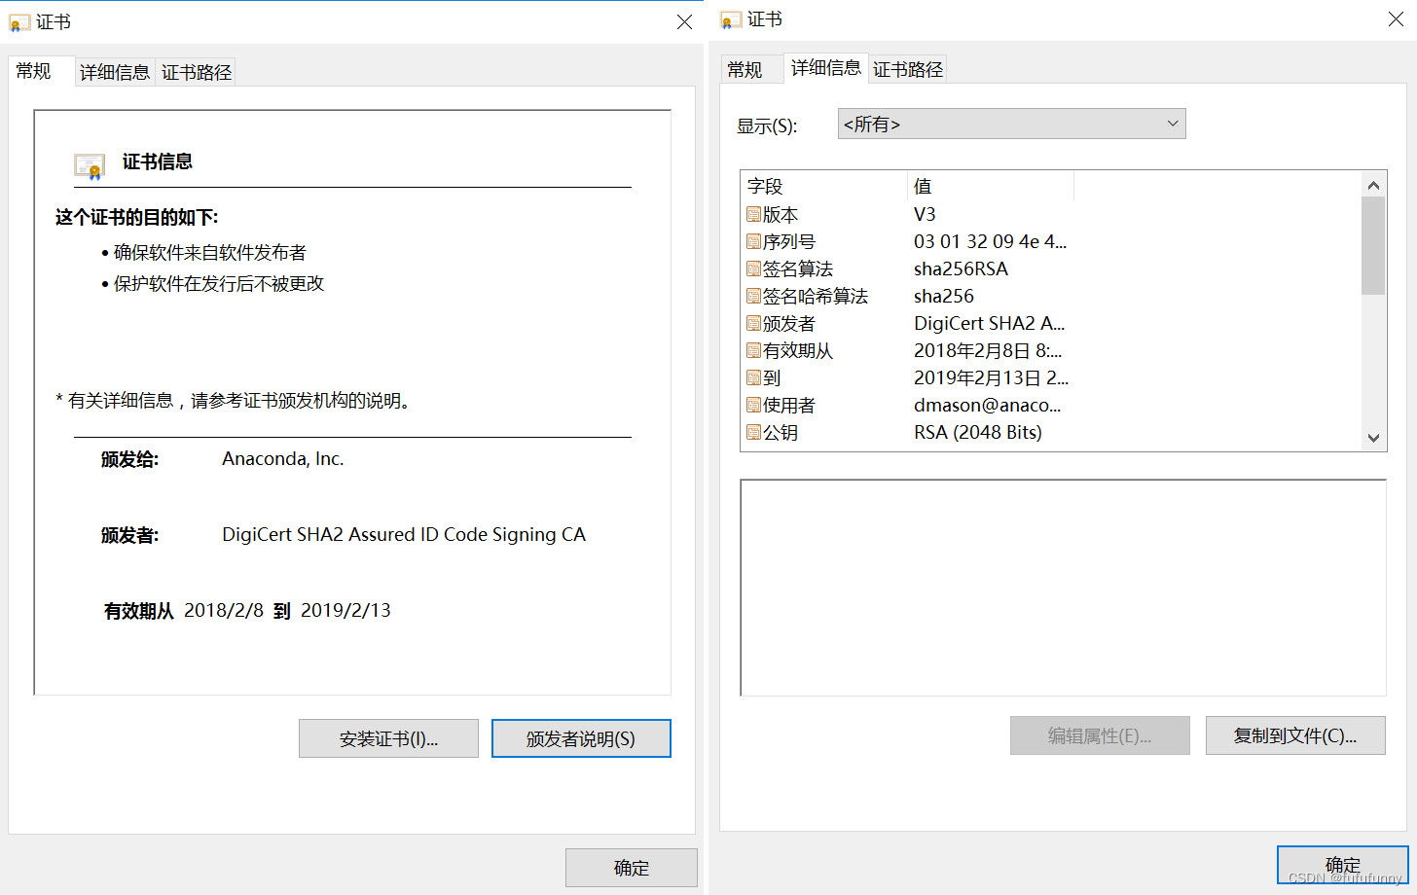This screenshot has height=895, width=1417.
Task: Click the 签名算法 field row icon
Action: point(753,268)
